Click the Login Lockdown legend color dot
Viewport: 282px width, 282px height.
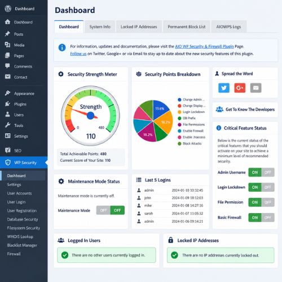click(179, 112)
